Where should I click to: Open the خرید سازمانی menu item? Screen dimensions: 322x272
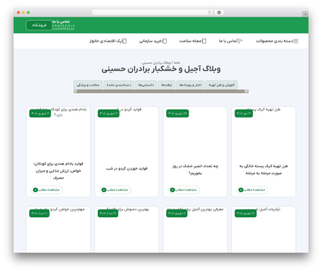click(x=150, y=41)
